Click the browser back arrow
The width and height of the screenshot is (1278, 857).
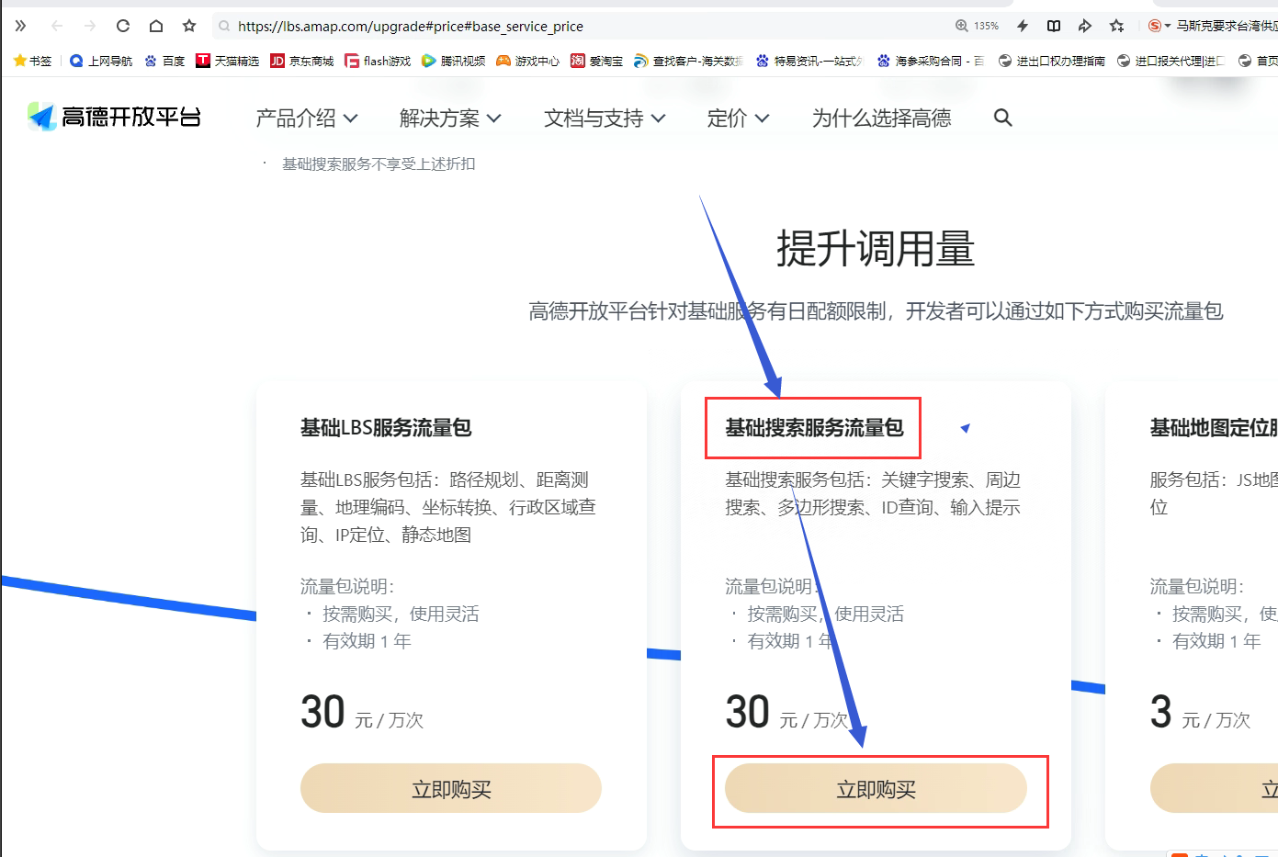pyautogui.click(x=57, y=26)
